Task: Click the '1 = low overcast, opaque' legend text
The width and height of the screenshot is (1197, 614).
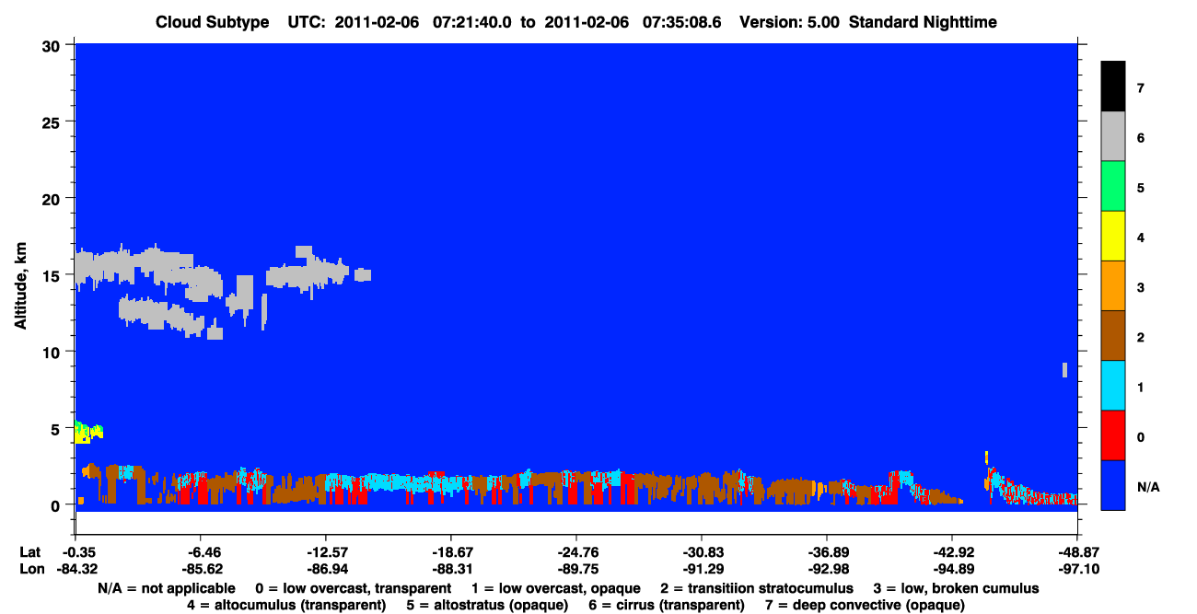Action: coord(555,587)
